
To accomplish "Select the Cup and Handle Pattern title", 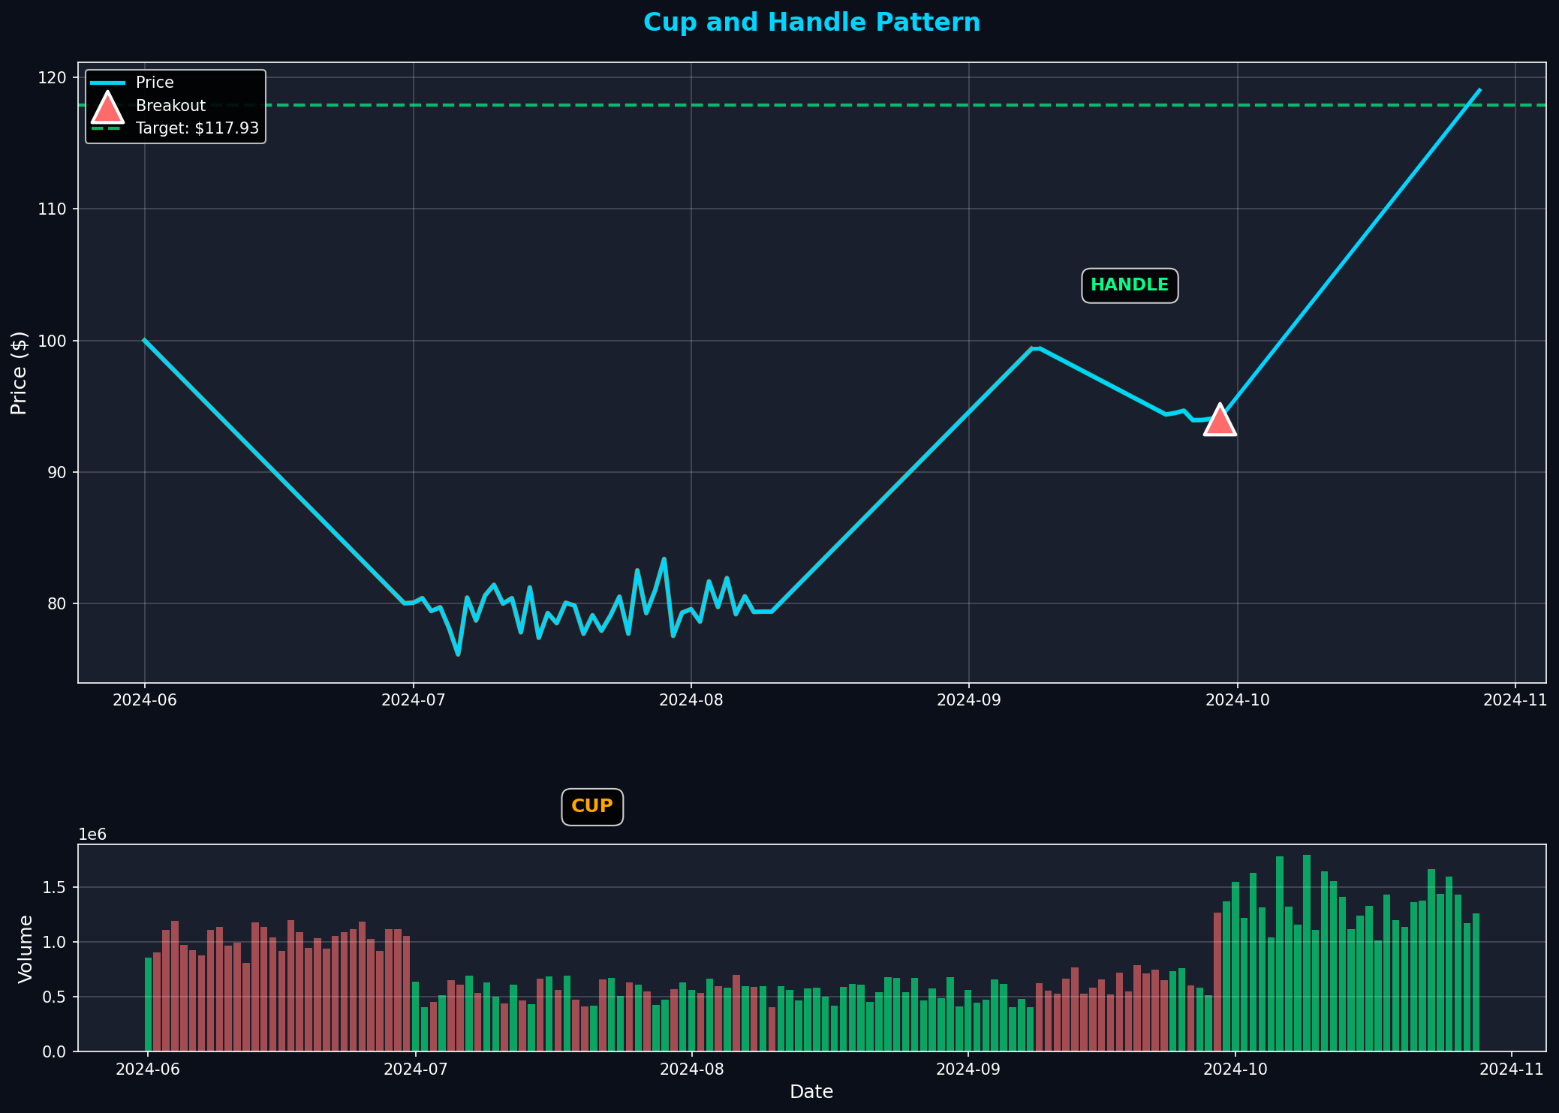I will click(x=811, y=22).
